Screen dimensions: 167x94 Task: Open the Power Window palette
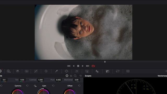[67, 71]
